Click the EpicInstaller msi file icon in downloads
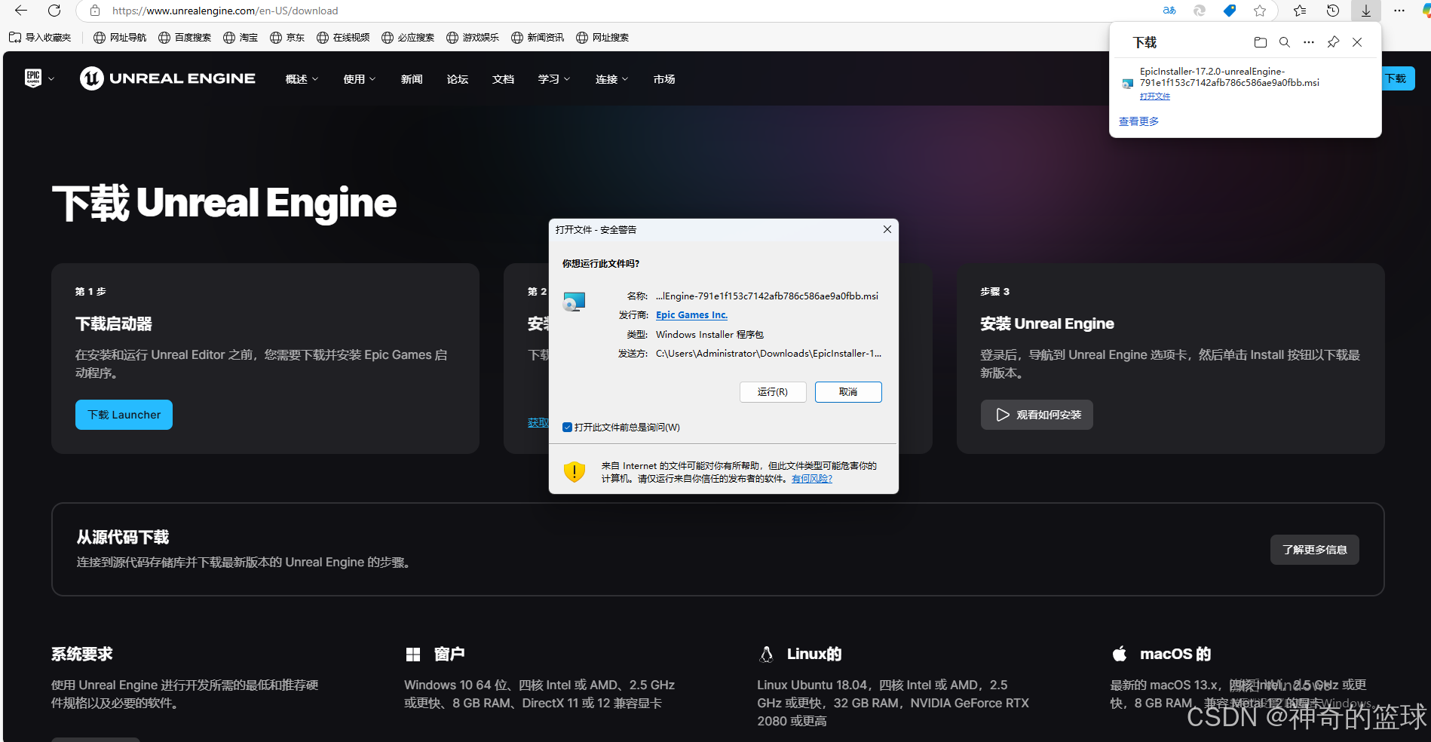Screen dimensions: 1431x742 [x=1128, y=84]
